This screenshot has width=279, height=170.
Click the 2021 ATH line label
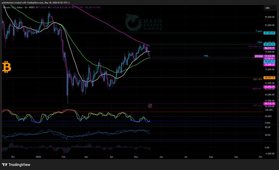pyautogui.click(x=258, y=79)
